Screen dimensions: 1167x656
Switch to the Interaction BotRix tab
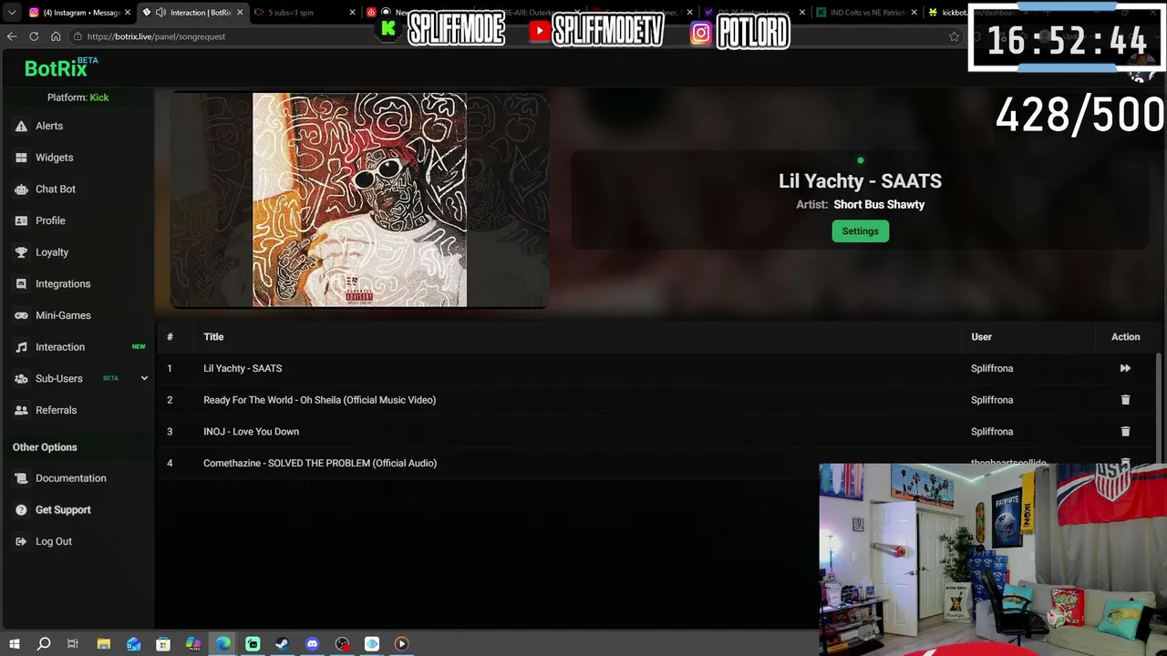(192, 13)
